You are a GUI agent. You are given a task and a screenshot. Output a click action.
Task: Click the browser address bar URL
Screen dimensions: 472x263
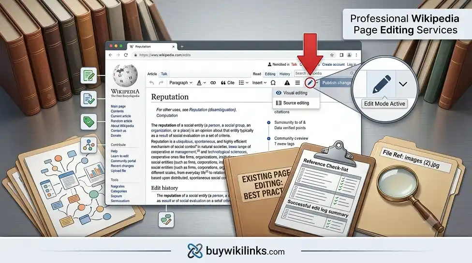(x=165, y=55)
